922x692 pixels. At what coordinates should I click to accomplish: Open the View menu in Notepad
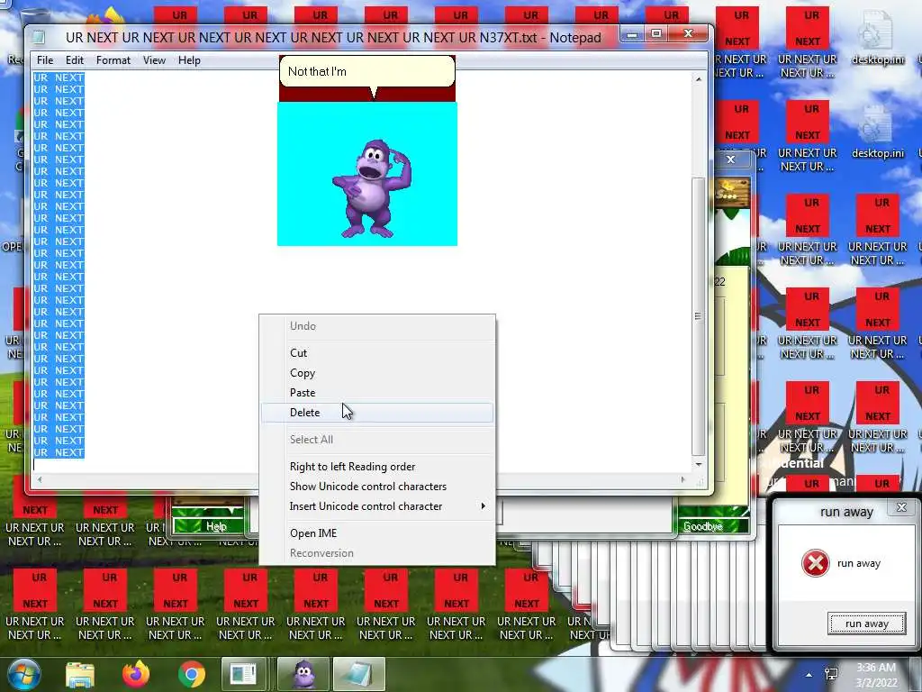tap(154, 60)
